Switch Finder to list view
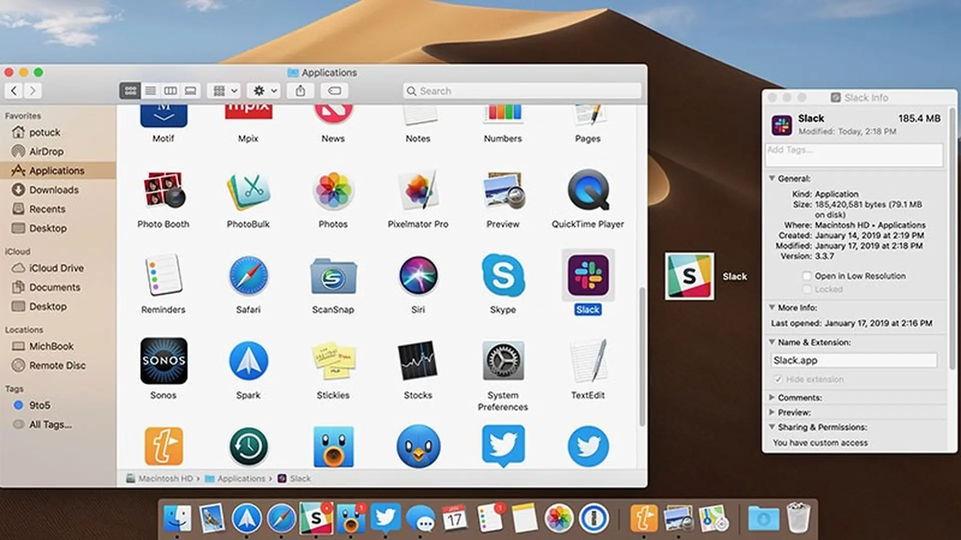Viewport: 961px width, 540px height. pos(150,90)
